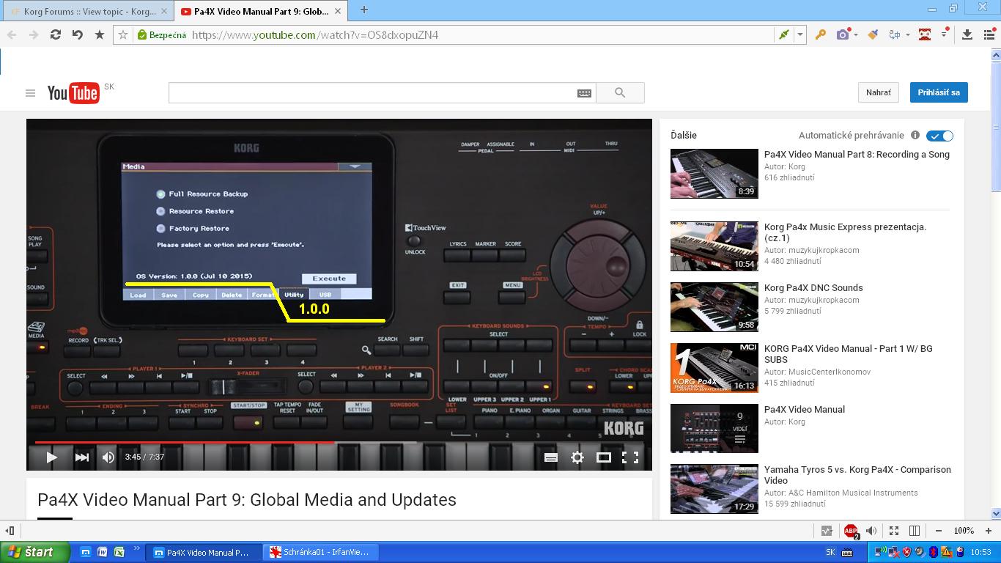
Task: Select the Pa4X Video Manual Part 9 tab
Action: [x=262, y=10]
